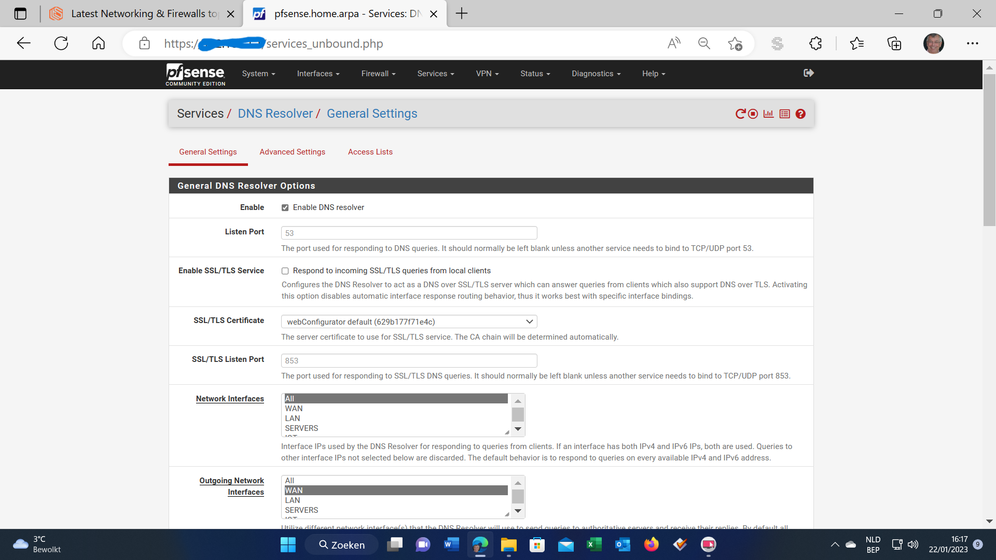Image resolution: width=996 pixels, height=560 pixels.
Task: Switch to General Settings tab
Action: coord(208,152)
